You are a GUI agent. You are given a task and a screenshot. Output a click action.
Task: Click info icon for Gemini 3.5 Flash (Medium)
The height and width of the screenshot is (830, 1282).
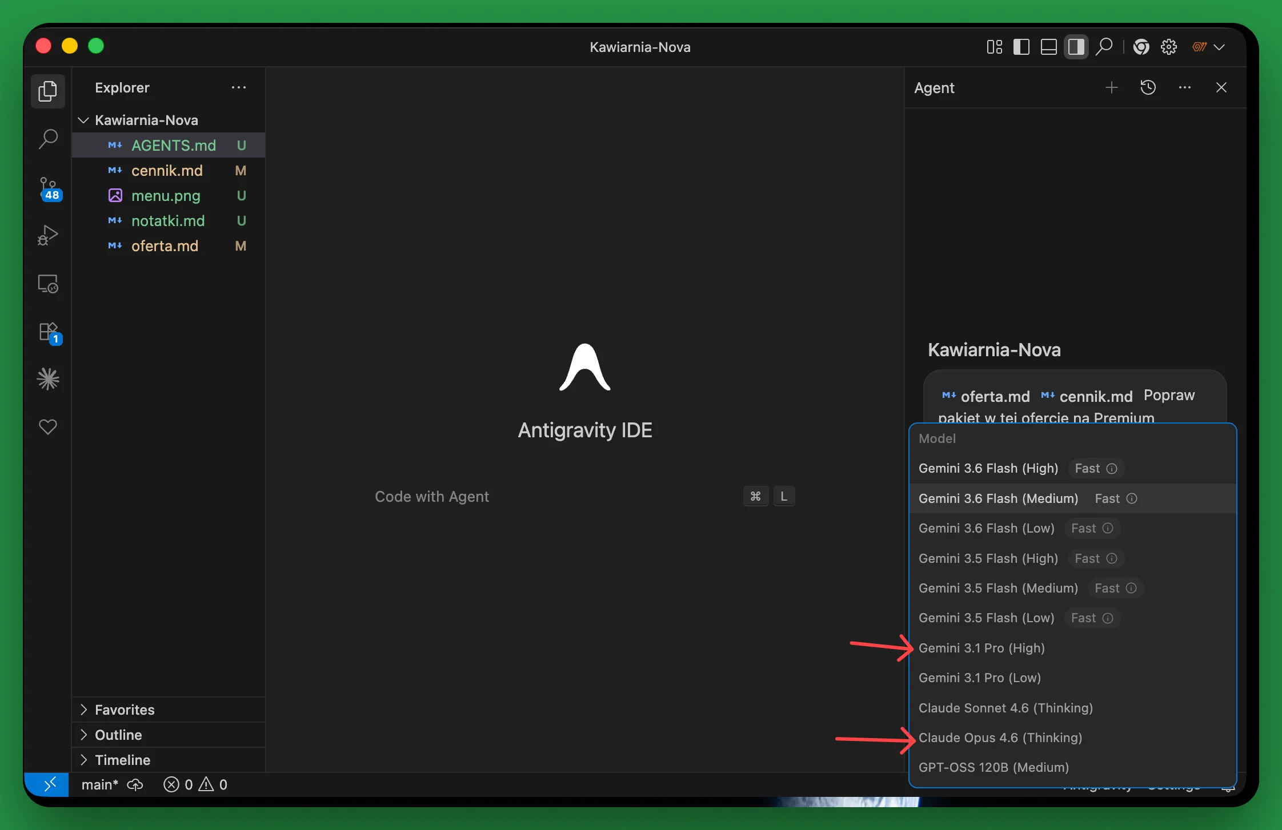[x=1131, y=588]
